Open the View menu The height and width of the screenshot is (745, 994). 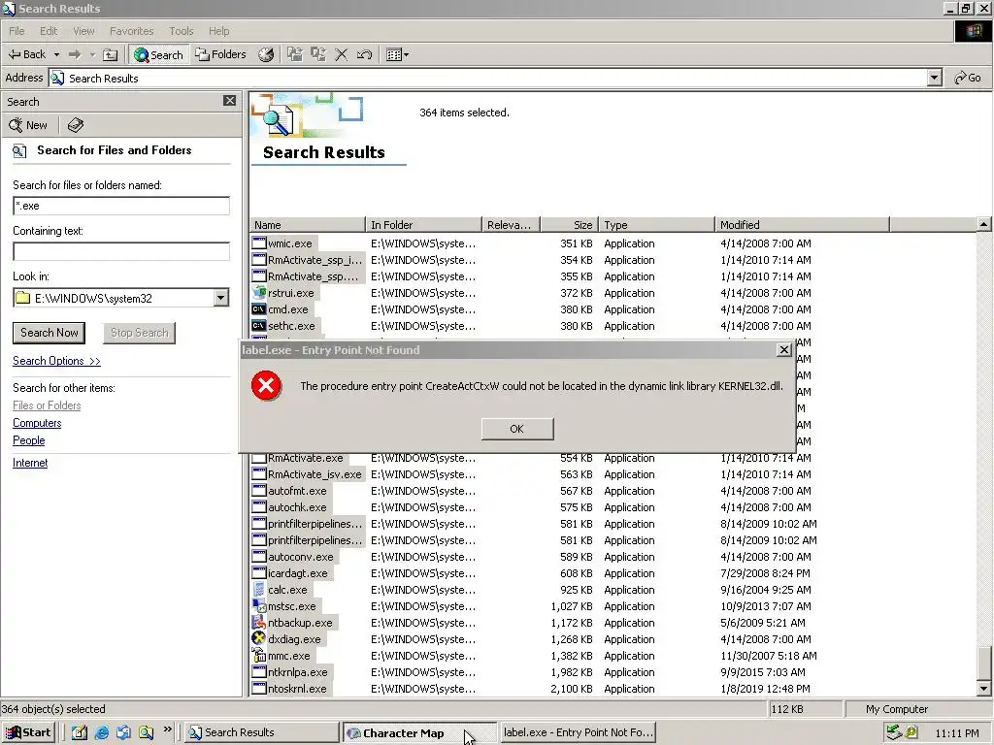pyautogui.click(x=83, y=31)
